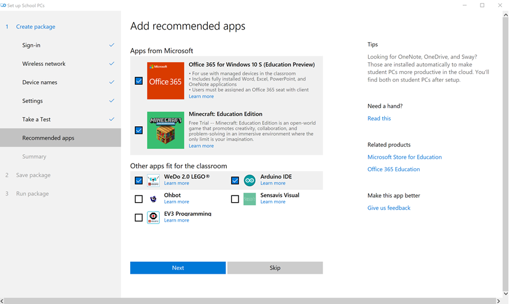Click the vertical scrollbar down arrow
This screenshot has height=304, width=509.
(506, 293)
